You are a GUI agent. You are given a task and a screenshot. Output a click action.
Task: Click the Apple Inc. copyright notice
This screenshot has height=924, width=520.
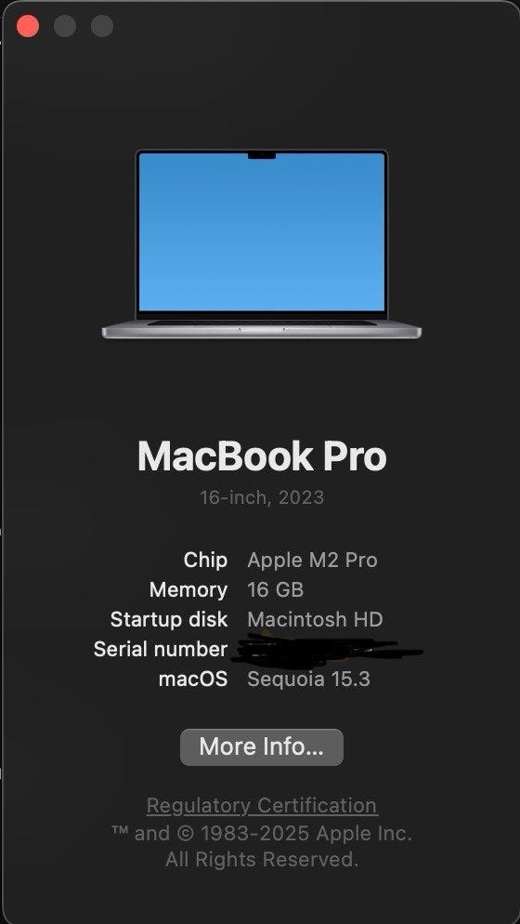click(x=262, y=846)
